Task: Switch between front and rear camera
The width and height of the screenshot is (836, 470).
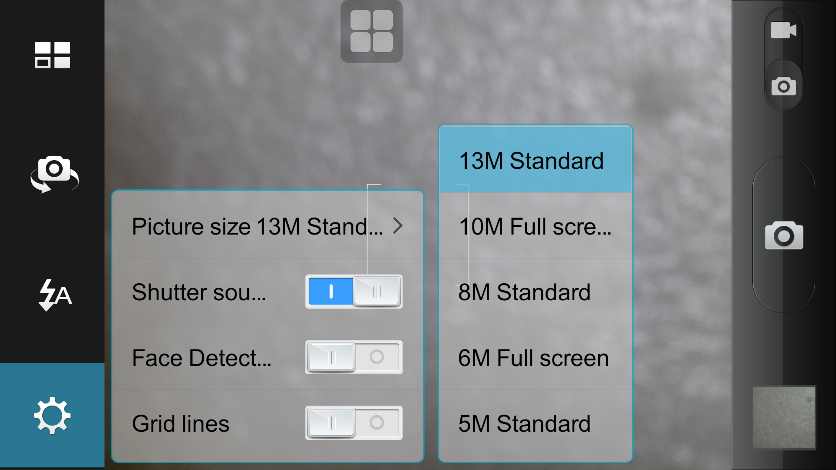Action: [54, 173]
